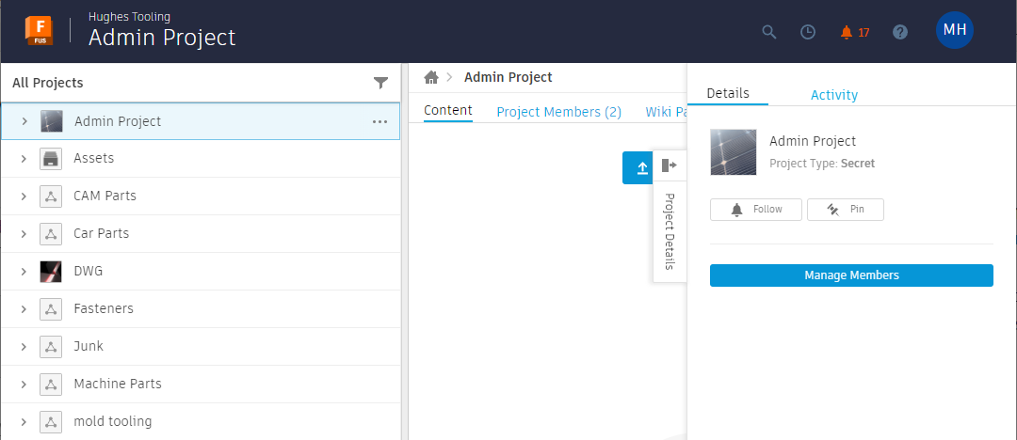Click the Machine Parts project icon
The width and height of the screenshot is (1017, 440).
click(x=51, y=384)
